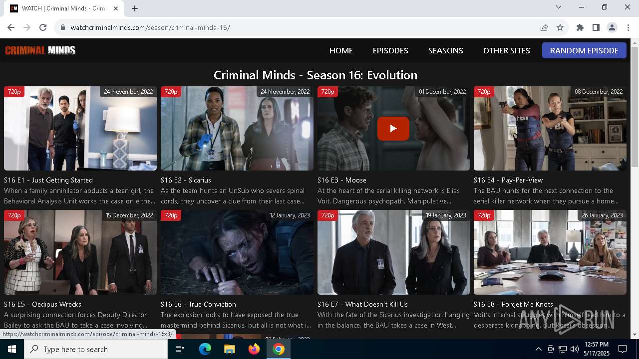The width and height of the screenshot is (639, 359).
Task: Launch Firefox from the taskbar
Action: [x=254, y=349]
